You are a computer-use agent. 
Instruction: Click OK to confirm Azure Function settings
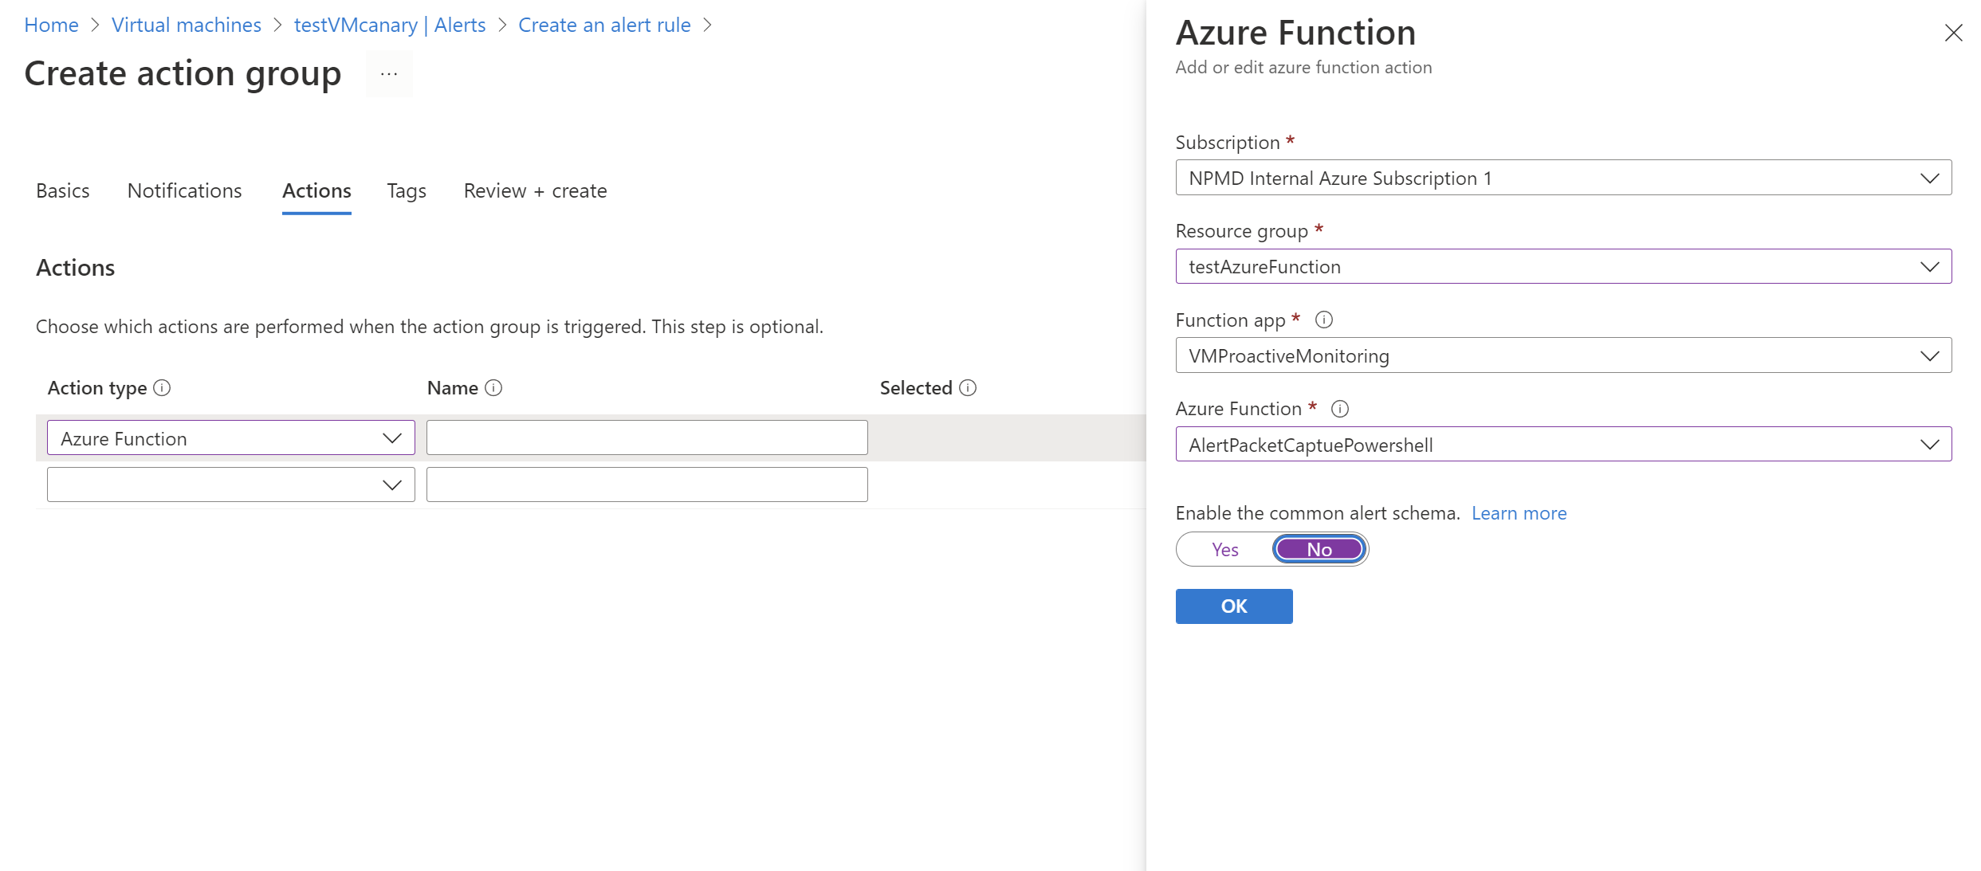[1233, 605]
